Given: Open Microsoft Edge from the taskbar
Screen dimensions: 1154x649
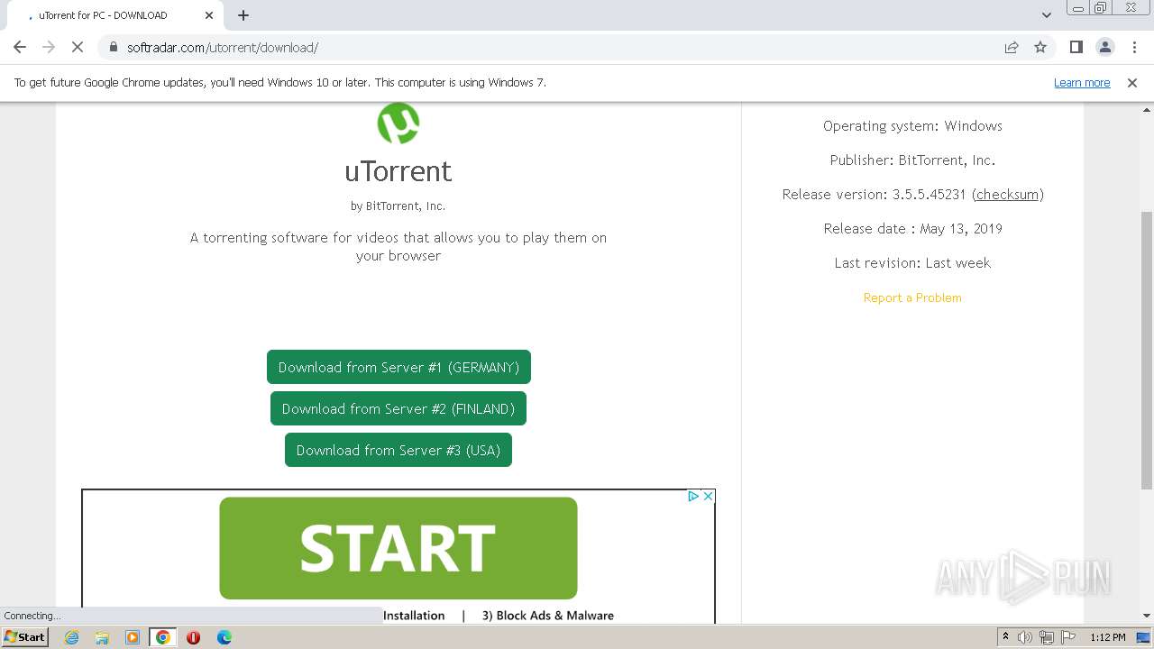Looking at the screenshot, I should [224, 637].
